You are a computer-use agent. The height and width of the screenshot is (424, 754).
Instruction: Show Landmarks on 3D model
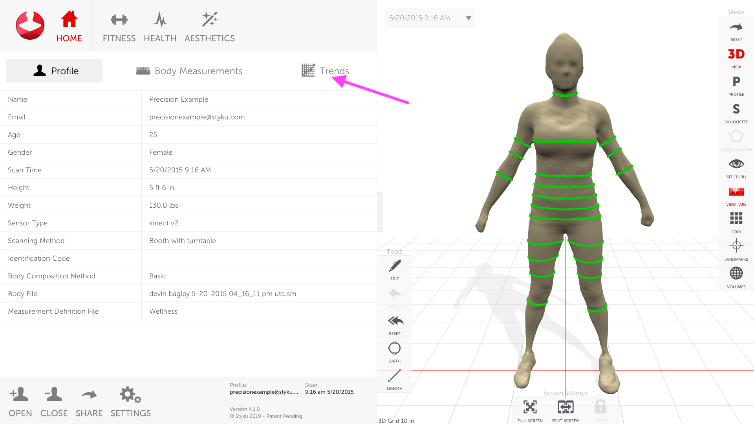coord(736,250)
